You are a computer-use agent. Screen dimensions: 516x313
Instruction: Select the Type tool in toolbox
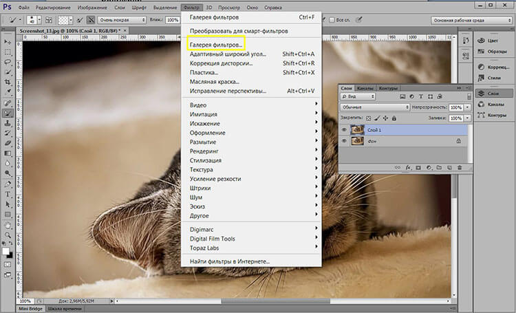coord(8,195)
